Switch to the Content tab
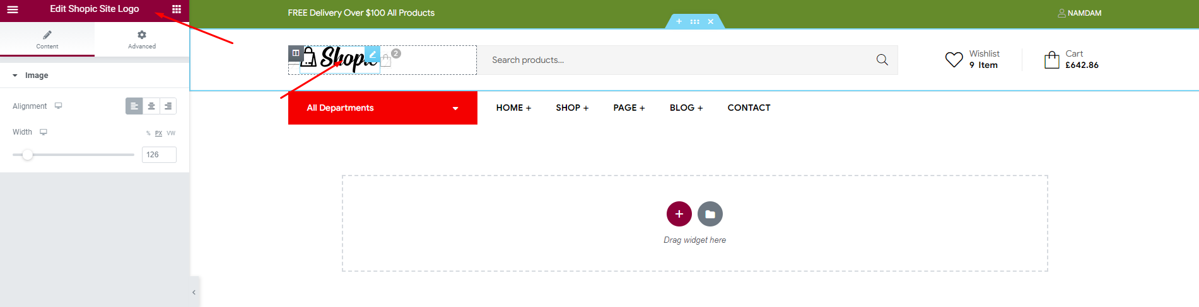This screenshot has width=1199, height=307. click(47, 39)
